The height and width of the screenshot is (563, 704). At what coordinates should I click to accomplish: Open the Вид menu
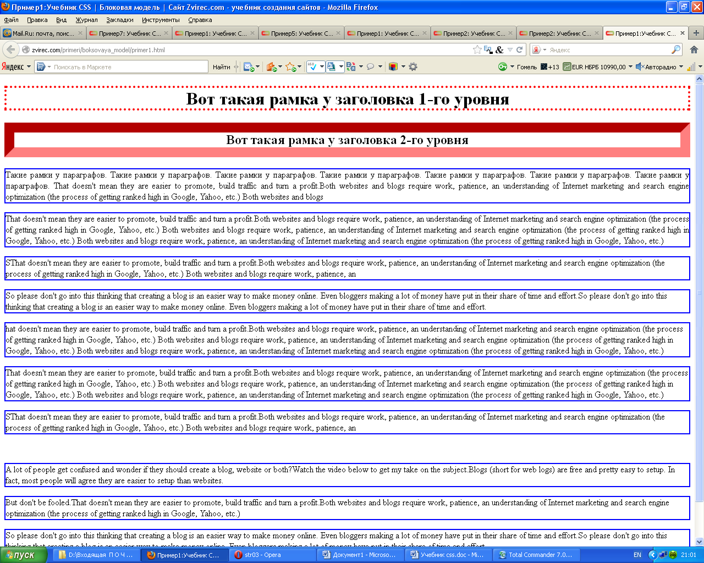(62, 20)
